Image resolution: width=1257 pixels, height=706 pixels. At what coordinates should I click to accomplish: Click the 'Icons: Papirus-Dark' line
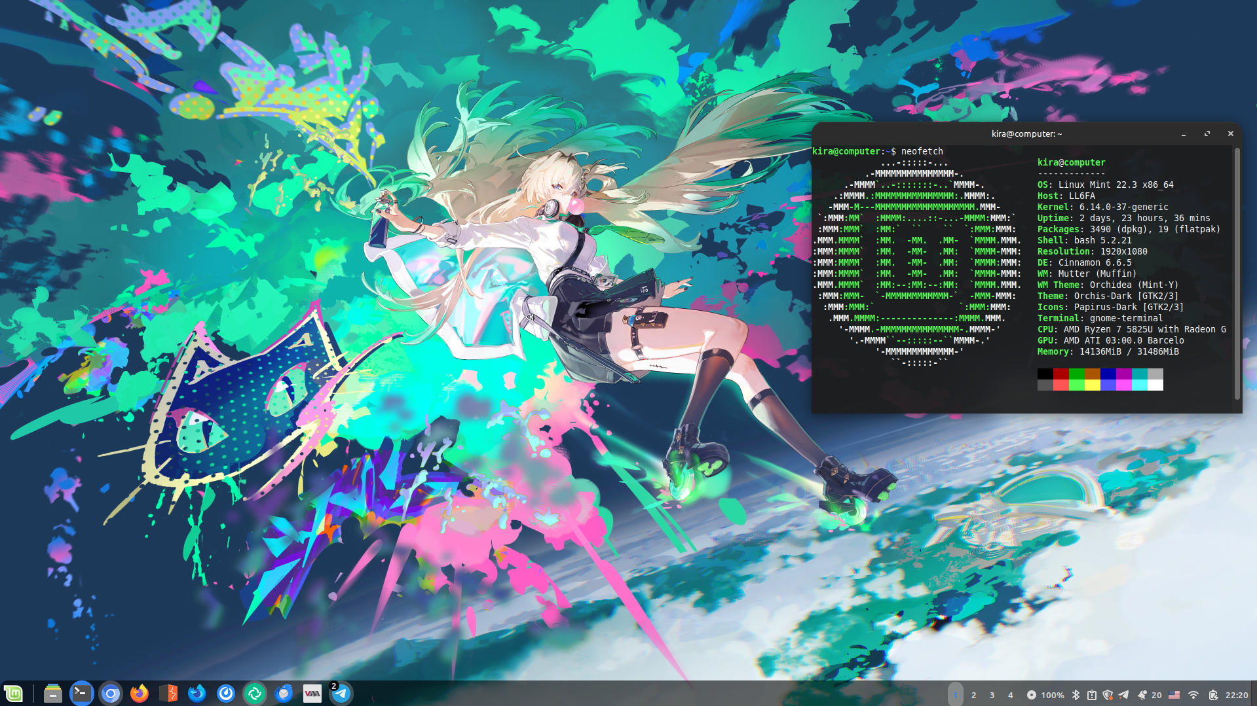pyautogui.click(x=1111, y=307)
